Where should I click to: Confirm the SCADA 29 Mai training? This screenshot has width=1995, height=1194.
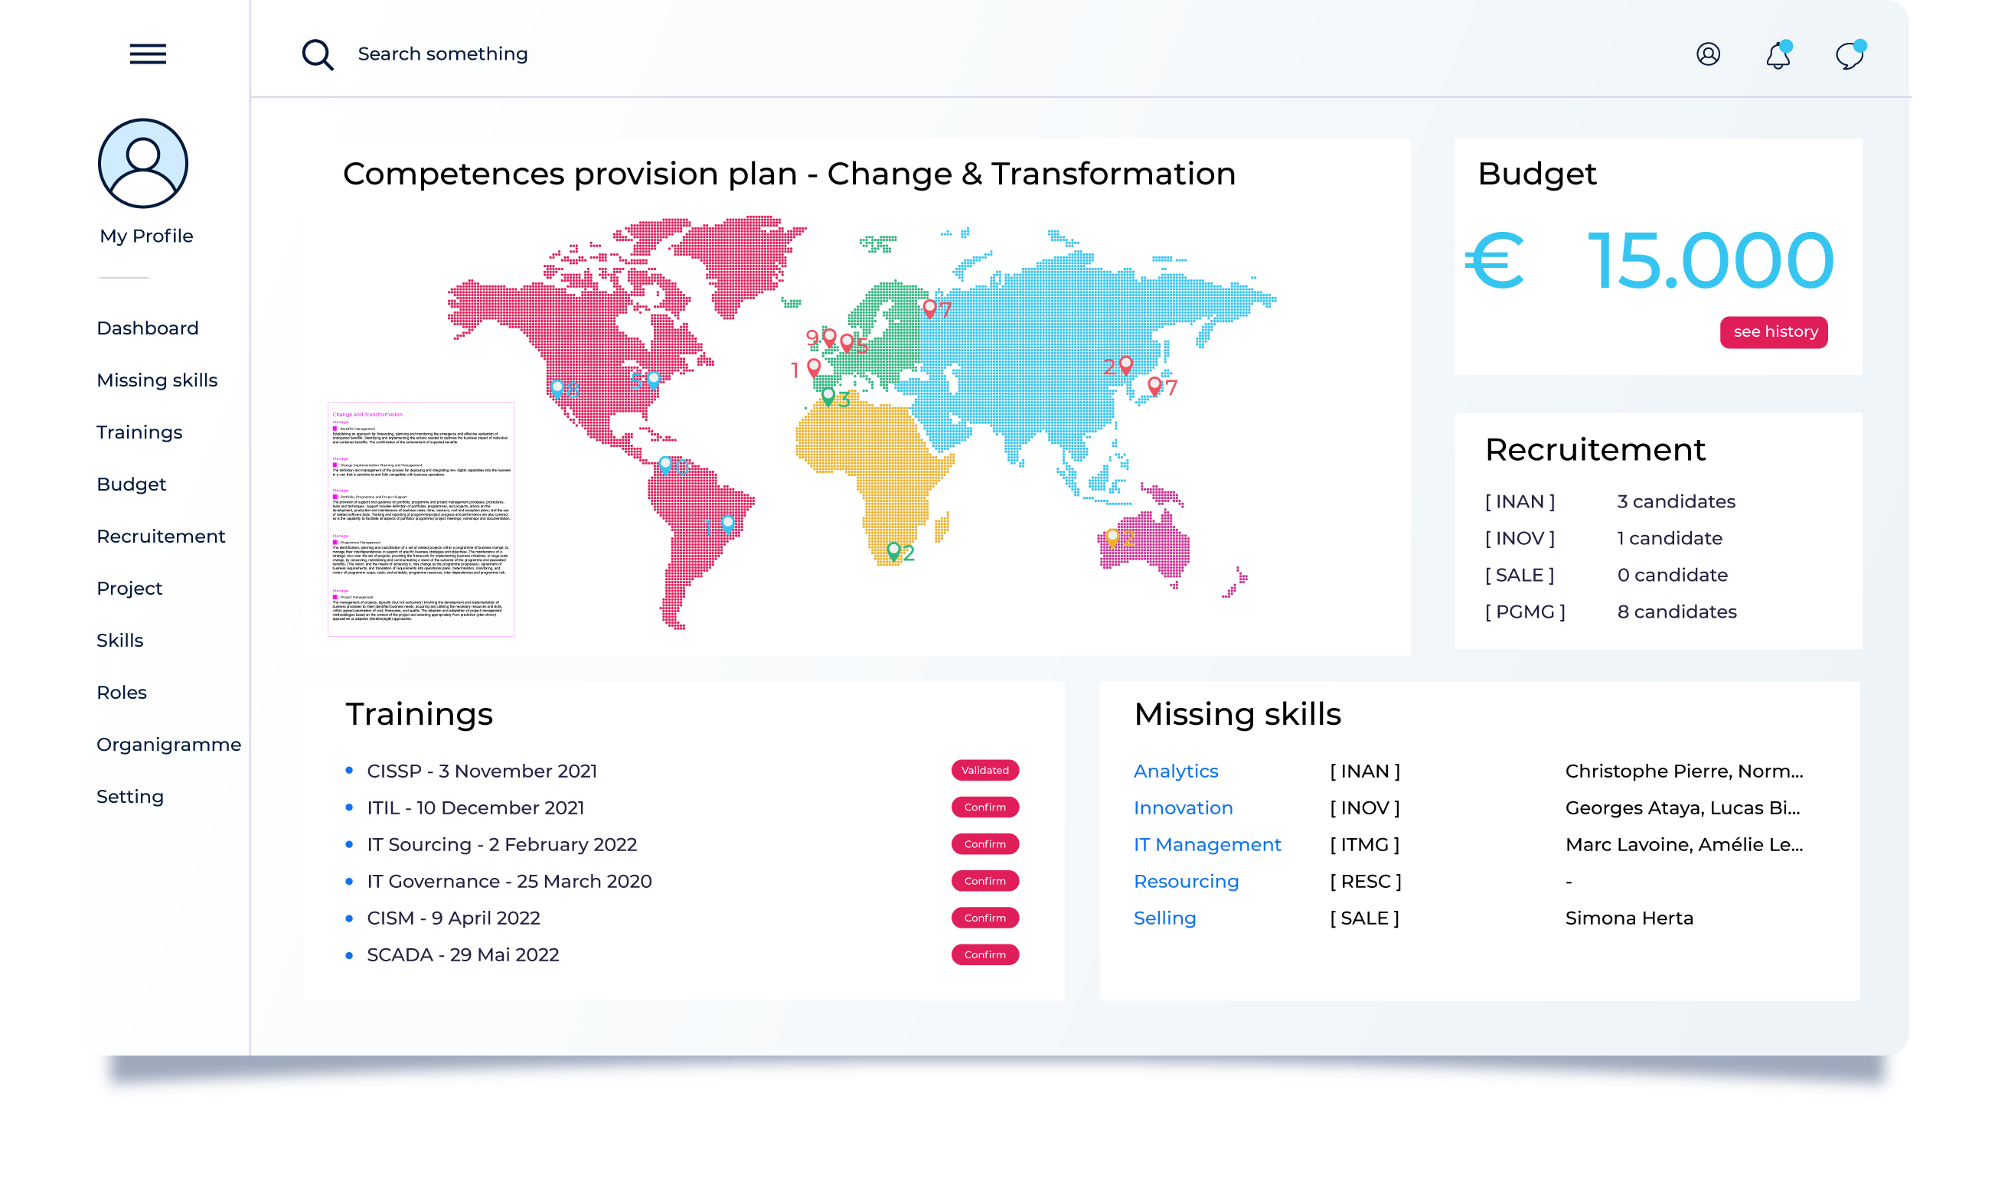[x=984, y=954]
